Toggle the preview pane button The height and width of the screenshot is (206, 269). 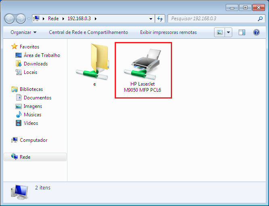click(242, 32)
